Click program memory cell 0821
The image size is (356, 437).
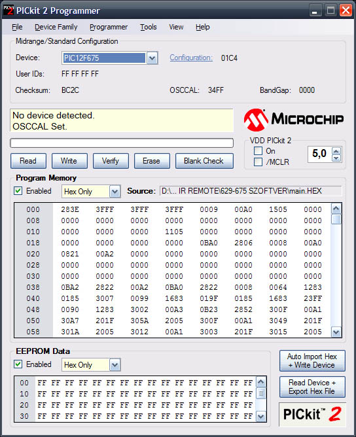pyautogui.click(x=70, y=254)
